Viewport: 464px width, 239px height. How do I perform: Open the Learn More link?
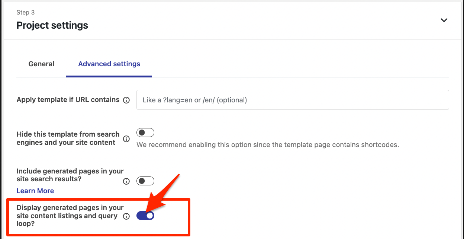tap(35, 191)
